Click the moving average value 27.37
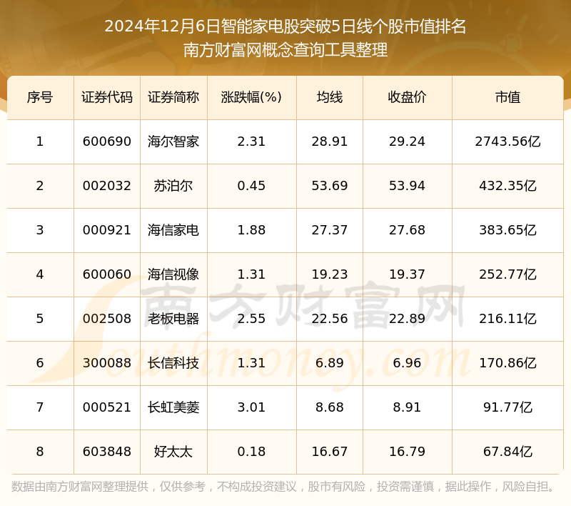The image size is (571, 506). point(330,230)
